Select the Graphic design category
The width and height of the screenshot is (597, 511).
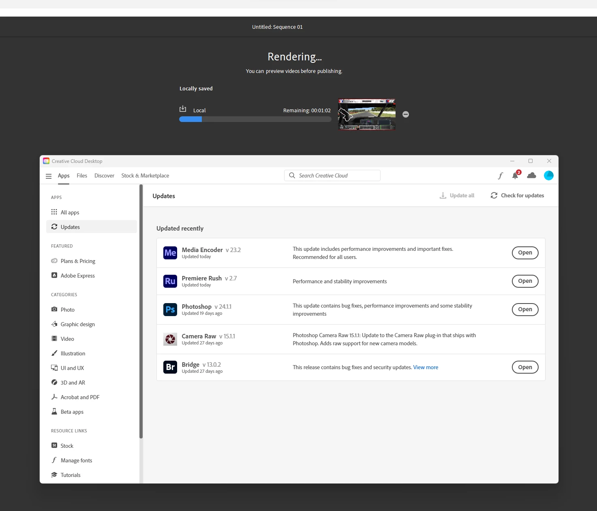(92, 324)
